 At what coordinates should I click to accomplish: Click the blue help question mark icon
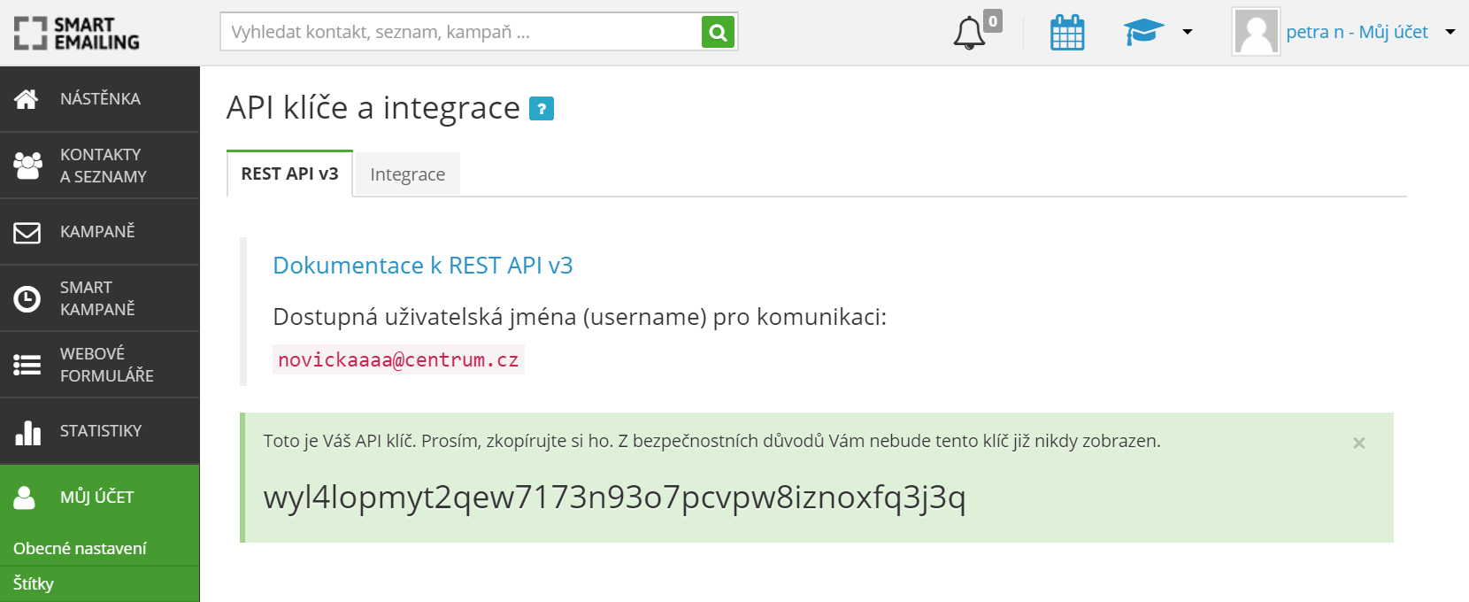click(541, 109)
